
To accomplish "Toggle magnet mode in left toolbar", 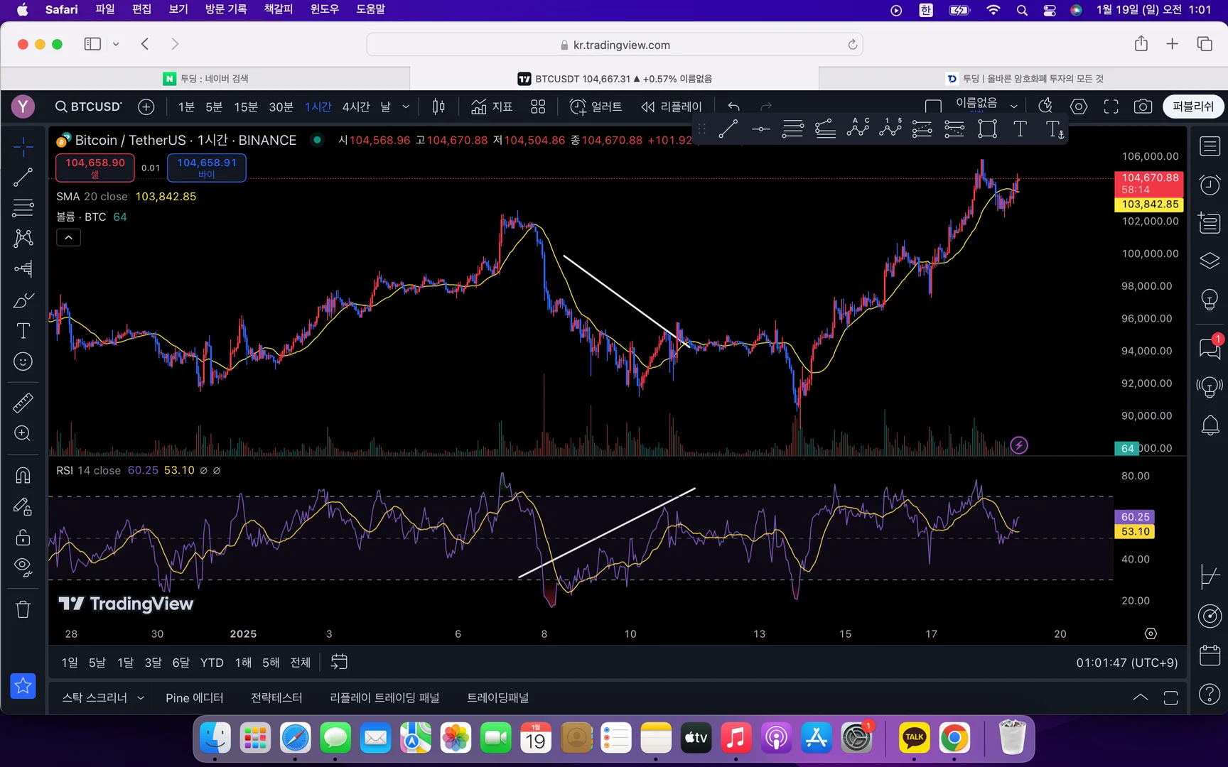I will point(23,475).
